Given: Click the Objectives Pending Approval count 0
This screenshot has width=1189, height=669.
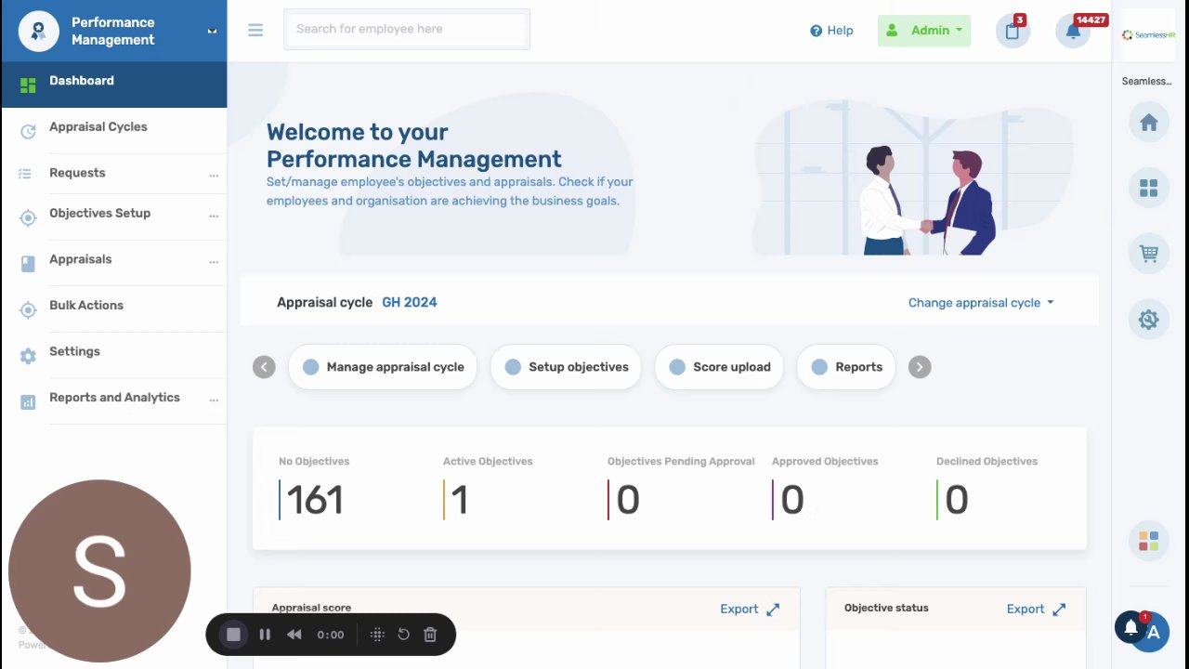Looking at the screenshot, I should pos(628,501).
